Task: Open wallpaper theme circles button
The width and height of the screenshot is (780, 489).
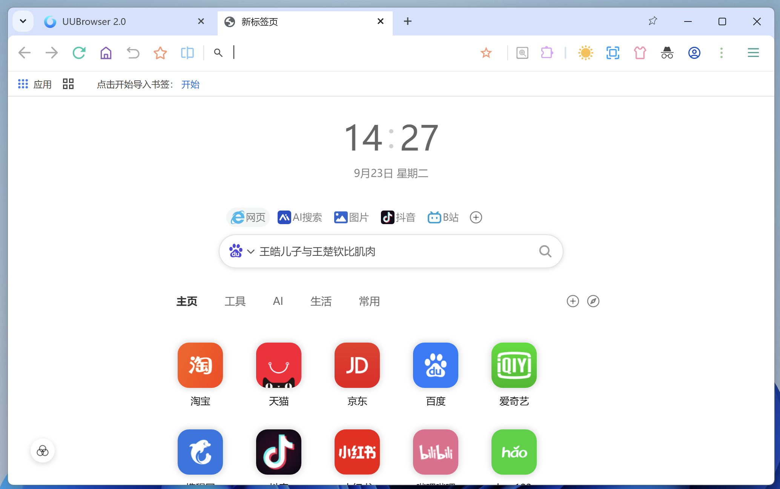Action: coord(43,451)
